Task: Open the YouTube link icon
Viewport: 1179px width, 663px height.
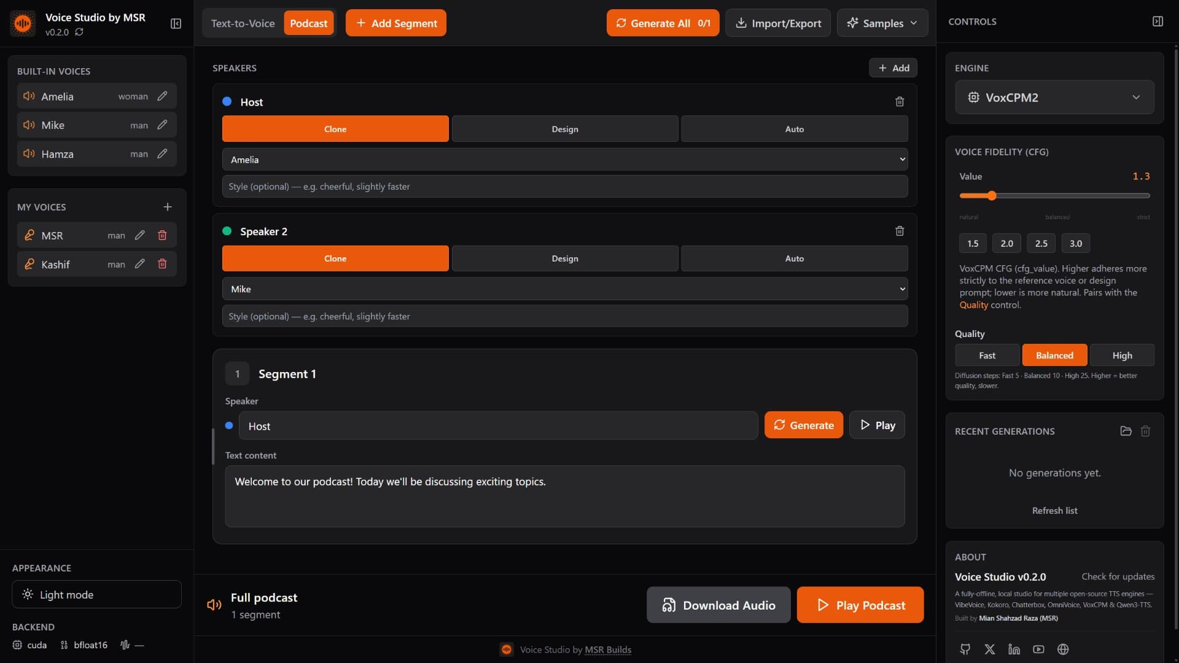Action: click(x=1038, y=649)
